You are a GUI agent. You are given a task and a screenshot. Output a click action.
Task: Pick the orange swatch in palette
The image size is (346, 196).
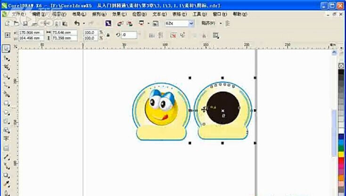click(x=341, y=178)
